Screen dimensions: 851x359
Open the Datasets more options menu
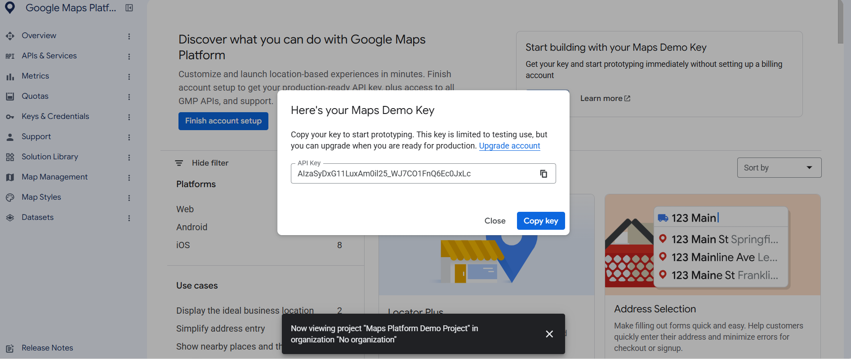[129, 218]
